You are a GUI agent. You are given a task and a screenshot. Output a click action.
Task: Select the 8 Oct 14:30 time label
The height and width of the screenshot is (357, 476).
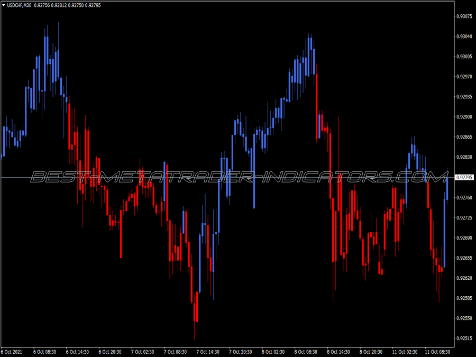click(338, 352)
